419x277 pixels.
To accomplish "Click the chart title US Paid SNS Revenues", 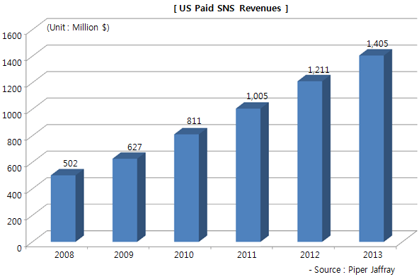I will pos(231,9).
